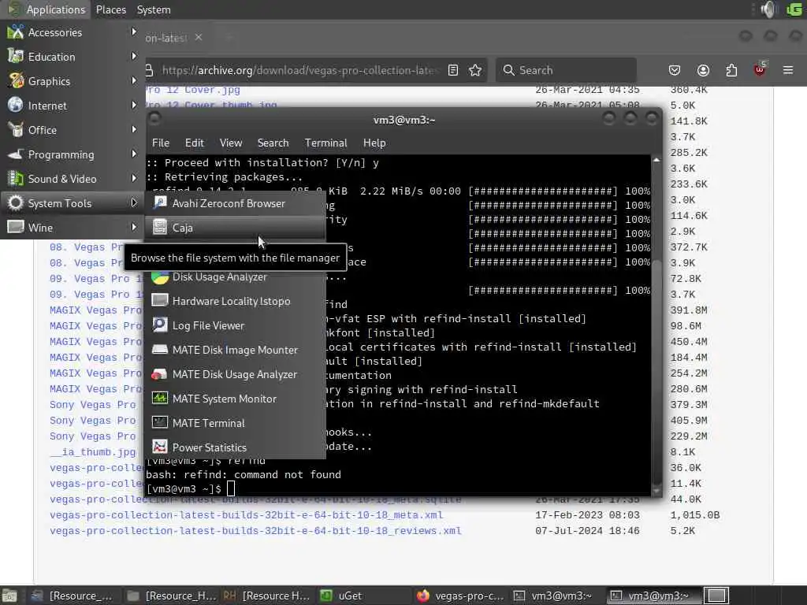The height and width of the screenshot is (605, 807).
Task: Open Firefox extensions puzzle icon
Action: coord(731,70)
